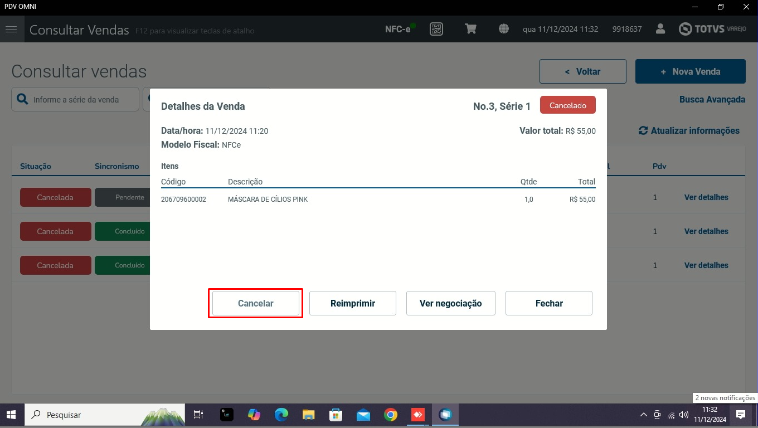The height and width of the screenshot is (428, 758).
Task: Click the Valor total R$ 55,00 text
Action: pyautogui.click(x=557, y=131)
